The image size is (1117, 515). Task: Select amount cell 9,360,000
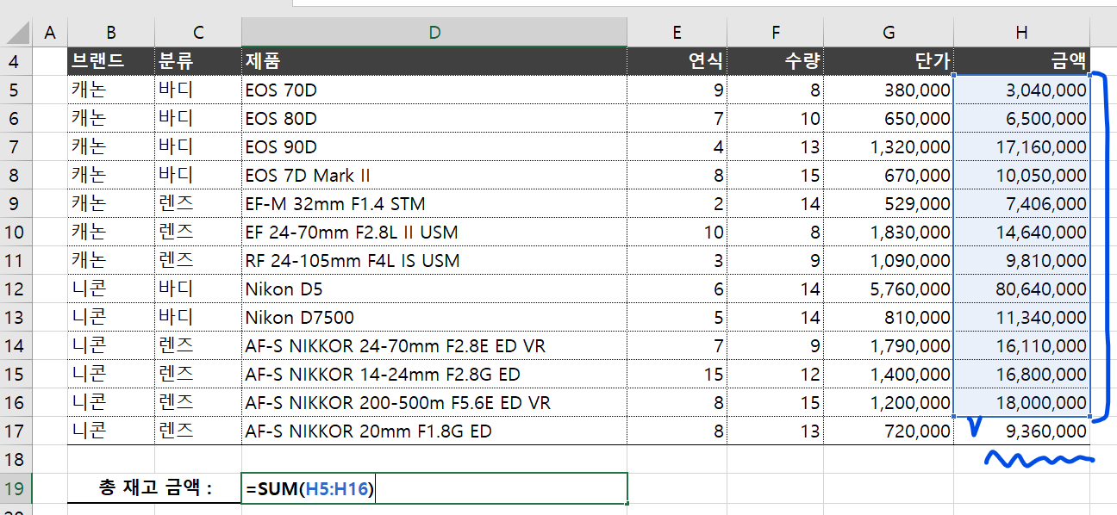point(1021,431)
